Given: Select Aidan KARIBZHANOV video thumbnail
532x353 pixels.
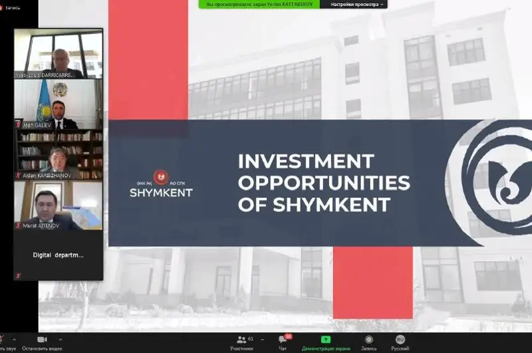Looking at the screenshot, I should 59,154.
